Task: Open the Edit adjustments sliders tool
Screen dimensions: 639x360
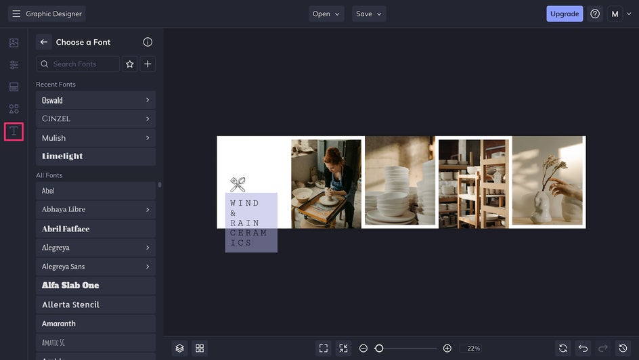Action: pos(14,65)
